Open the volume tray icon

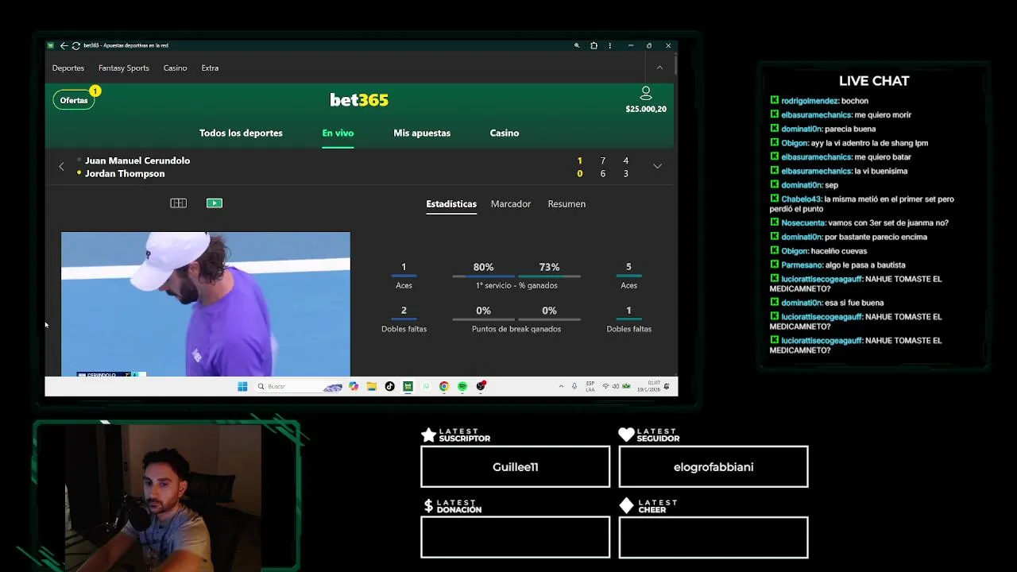pyautogui.click(x=616, y=387)
